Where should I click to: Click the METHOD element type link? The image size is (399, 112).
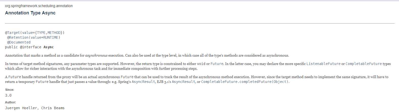coord(54,33)
